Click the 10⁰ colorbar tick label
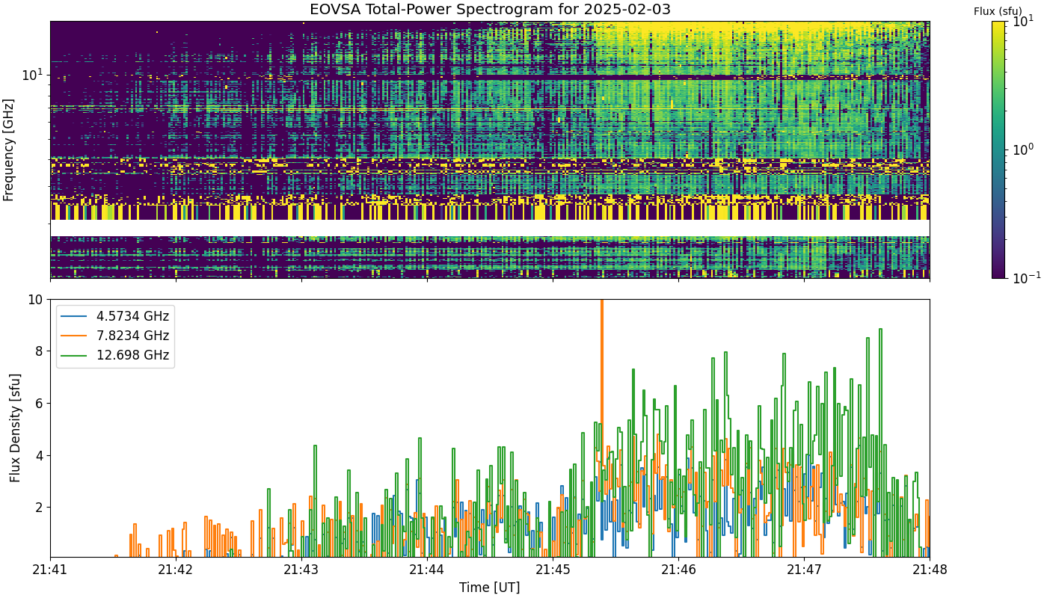 [1023, 149]
